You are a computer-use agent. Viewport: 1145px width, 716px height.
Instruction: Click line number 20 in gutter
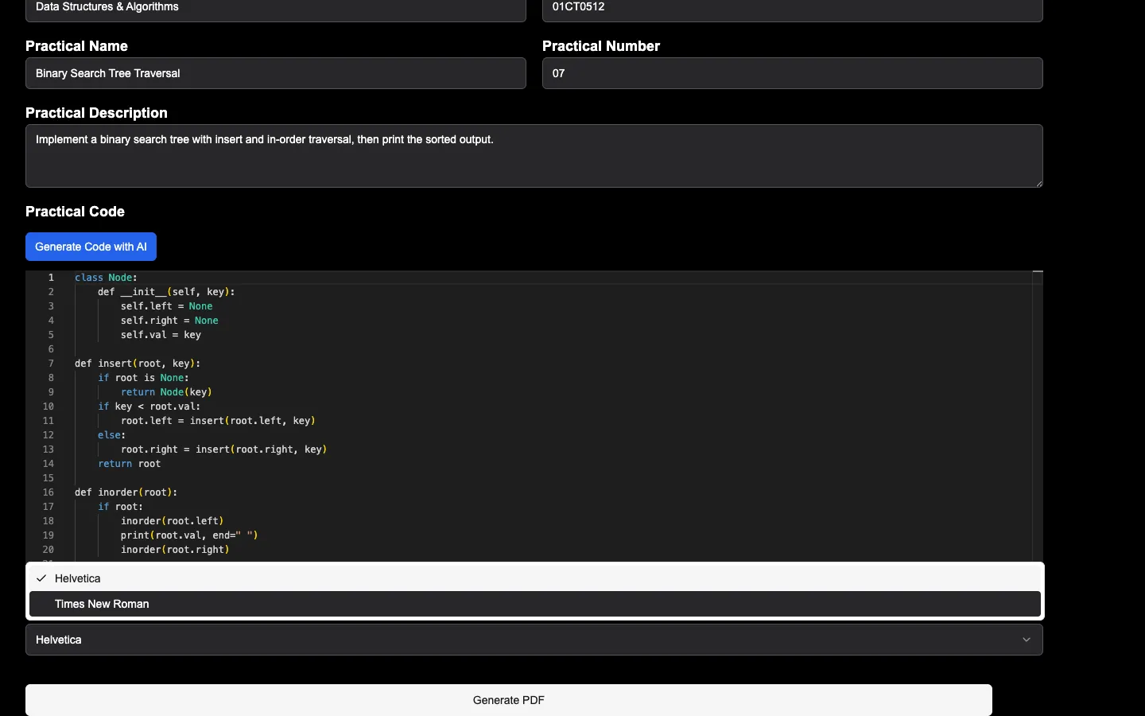pos(49,550)
